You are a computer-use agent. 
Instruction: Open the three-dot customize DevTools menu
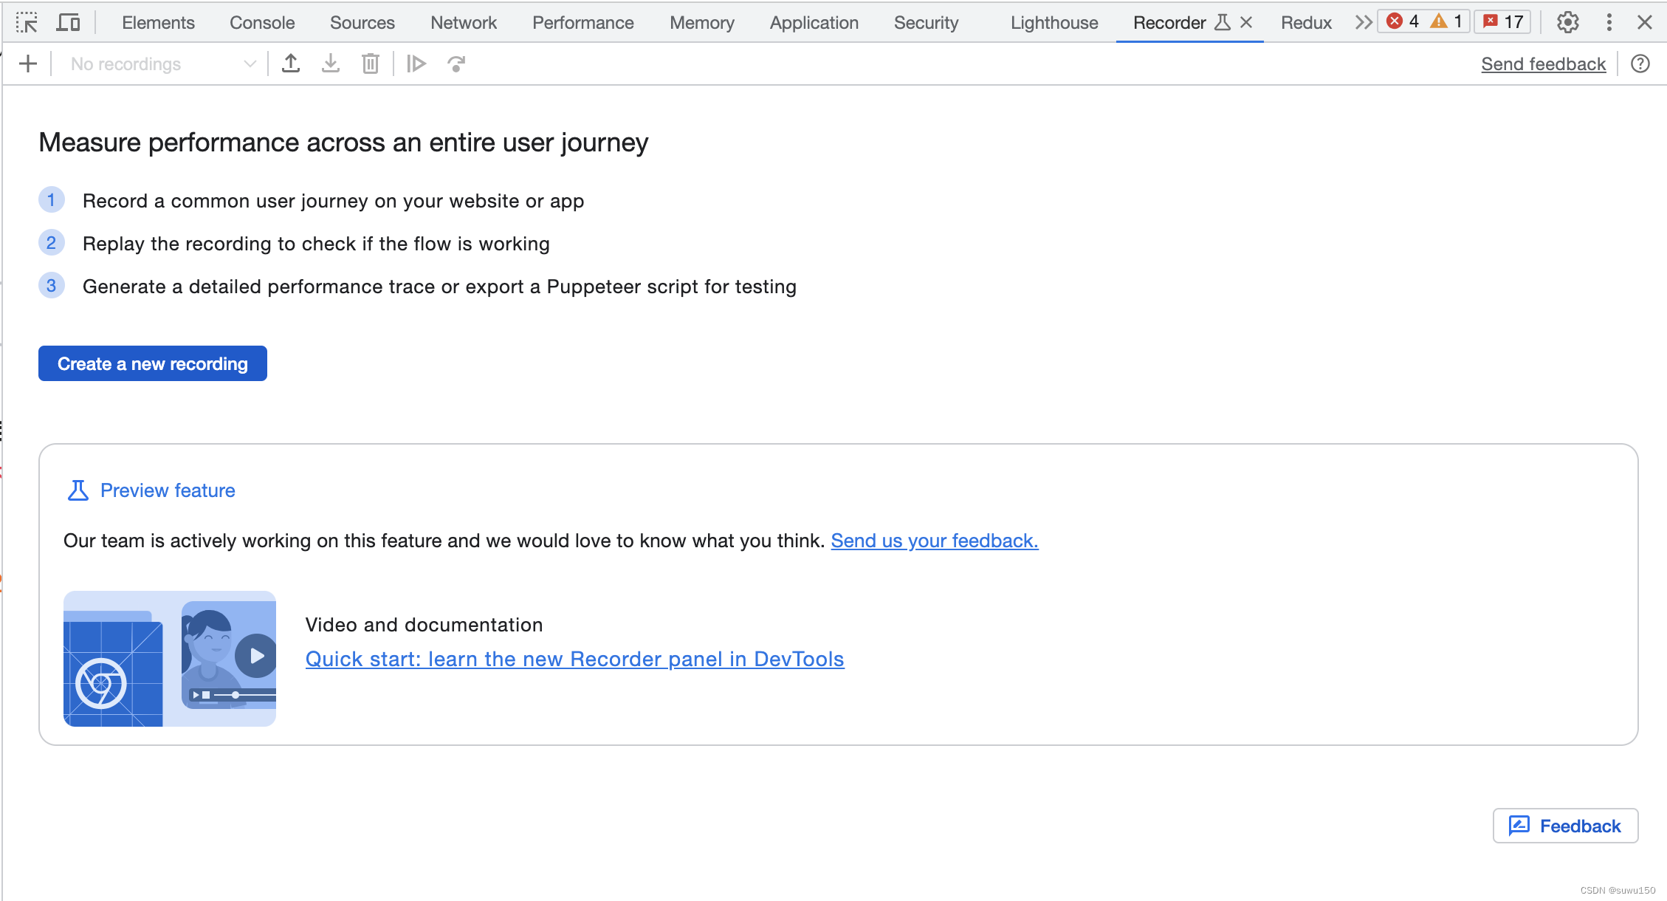coord(1609,22)
